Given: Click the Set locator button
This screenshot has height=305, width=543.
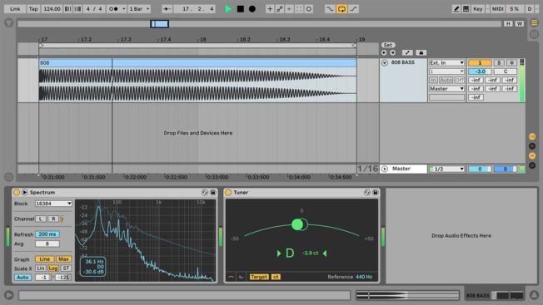Looking at the screenshot, I should pyautogui.click(x=388, y=45).
